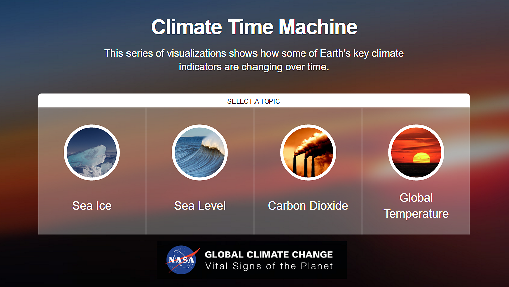The width and height of the screenshot is (509, 287).
Task: Click the blank tile area below 'Sea Level'
Action: tap(200, 224)
